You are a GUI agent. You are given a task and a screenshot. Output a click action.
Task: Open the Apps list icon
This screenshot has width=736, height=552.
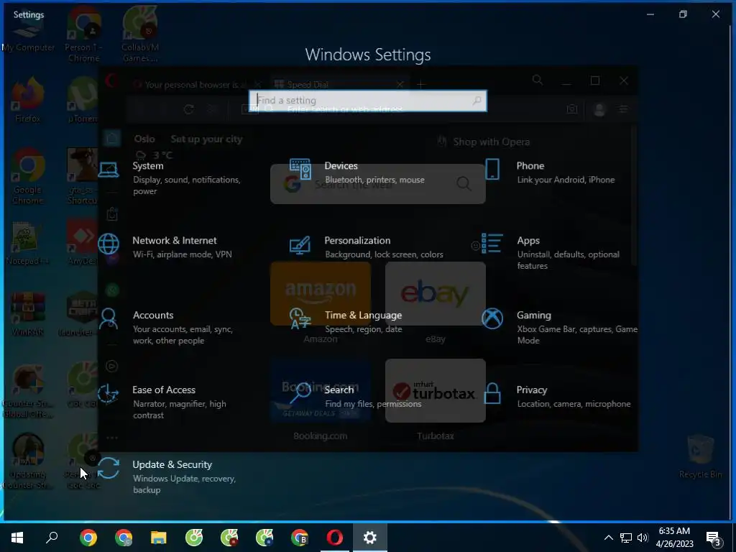492,244
